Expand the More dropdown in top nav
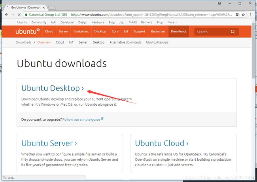Viewport: 257px width, 182px height. pyautogui.click(x=172, y=22)
